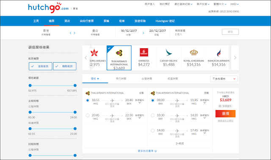The width and height of the screenshot is (271, 160).
Task: Click airplane icon on 18:55 HKG flight row
Action: click(x=112, y=100)
